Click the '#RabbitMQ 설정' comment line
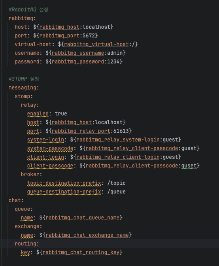This screenshot has height=266, width=219. 28,10
